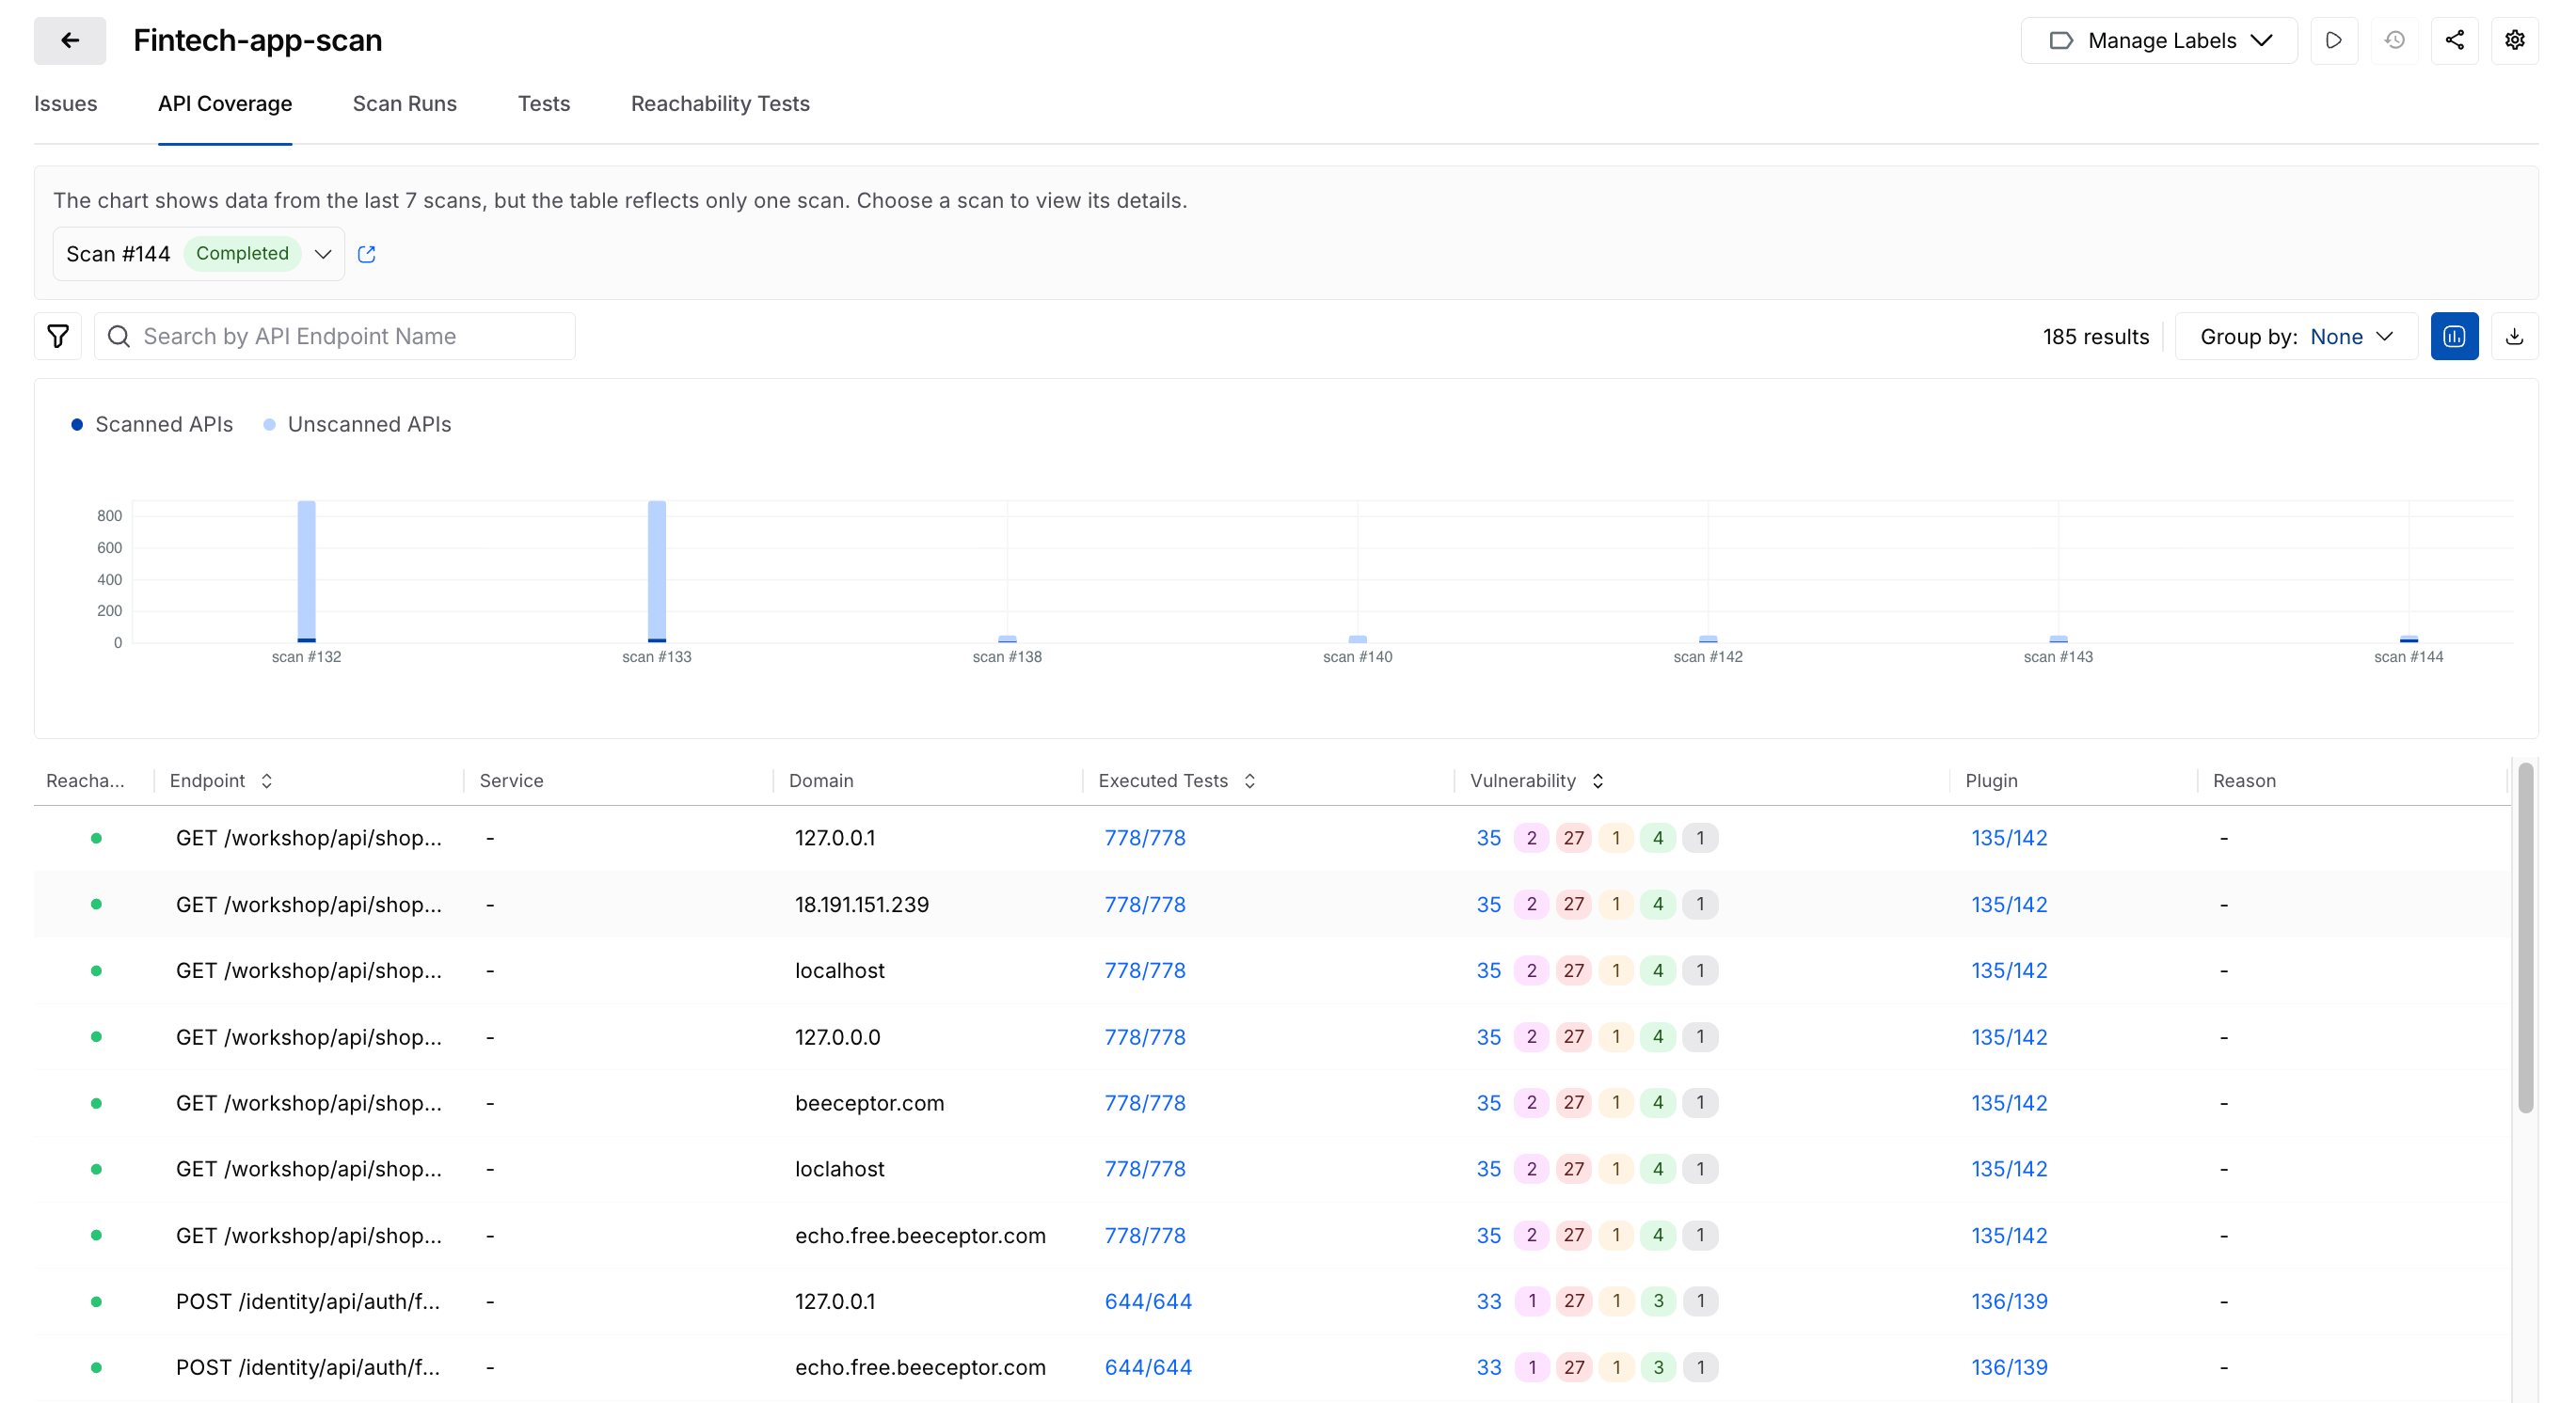The width and height of the screenshot is (2576, 1403).
Task: Expand the Scan #144 selector dropdown
Action: coord(199,254)
